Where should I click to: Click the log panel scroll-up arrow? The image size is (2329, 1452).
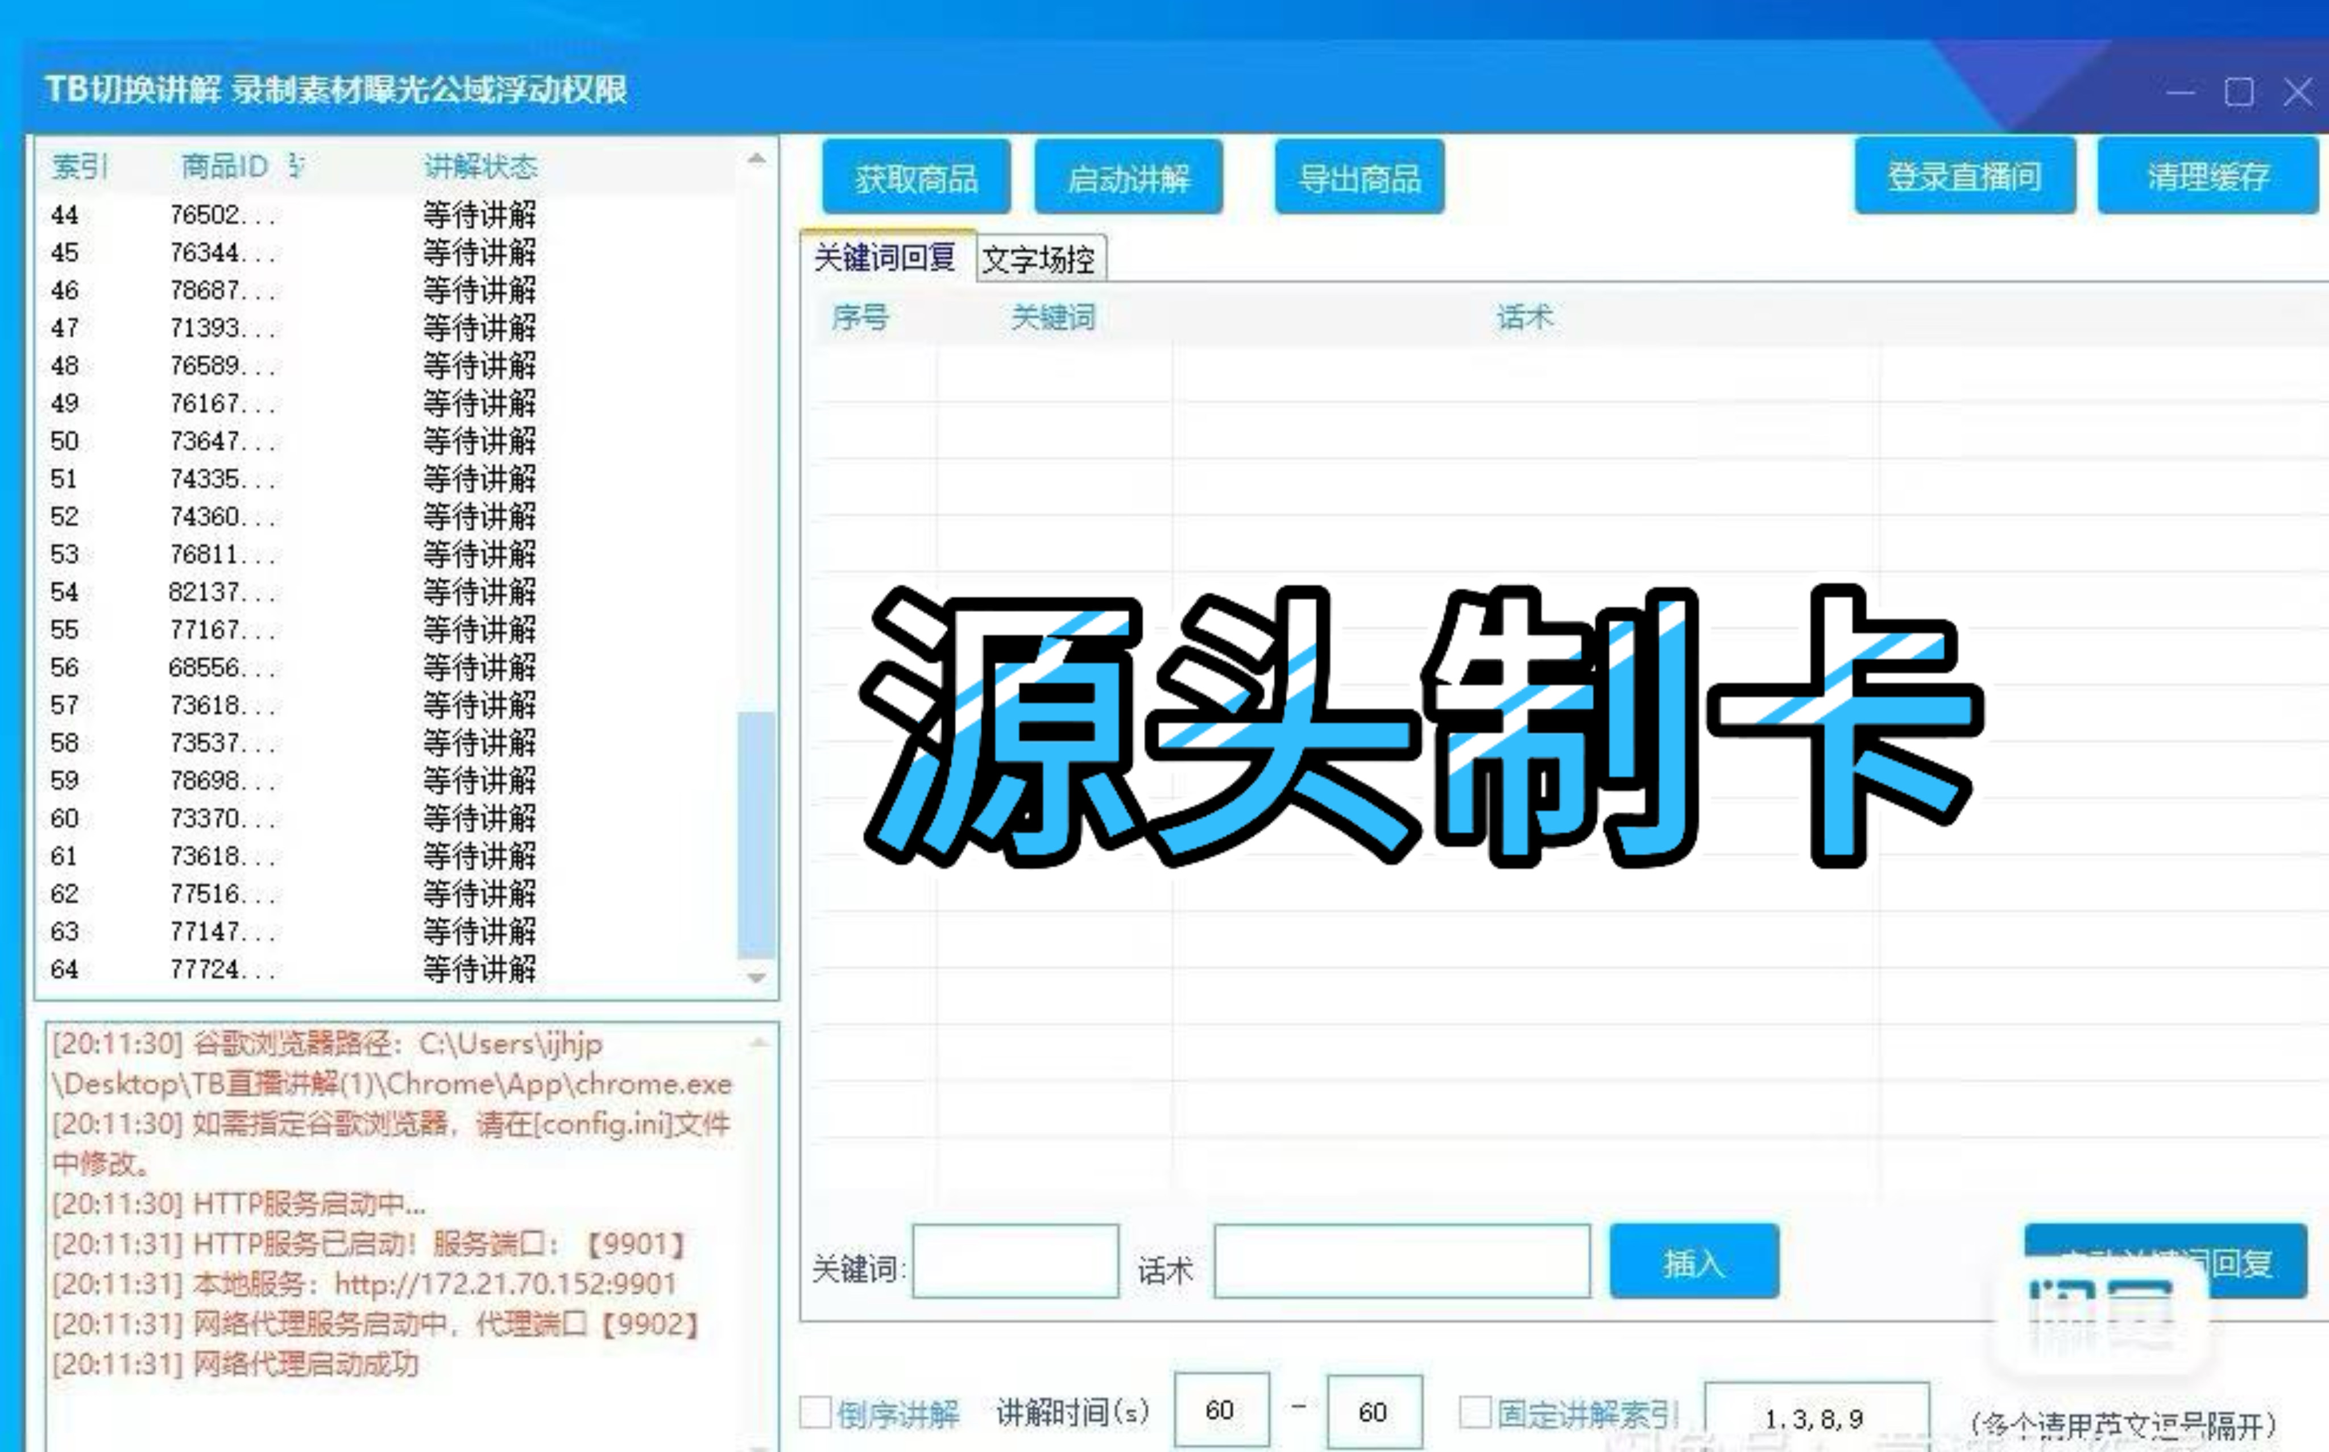point(760,1043)
